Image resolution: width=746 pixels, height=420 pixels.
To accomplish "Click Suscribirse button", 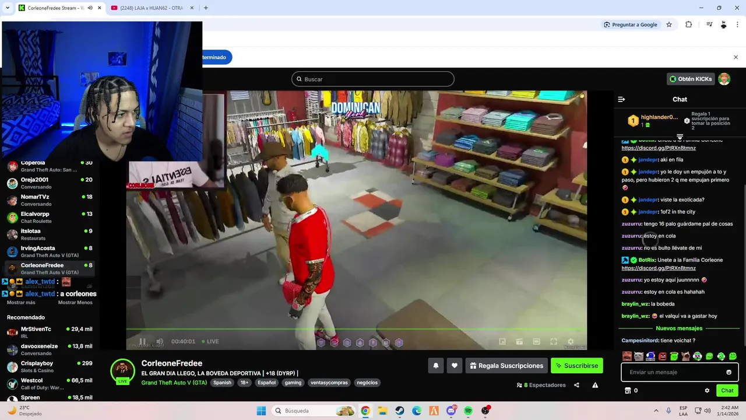I will tap(577, 366).
